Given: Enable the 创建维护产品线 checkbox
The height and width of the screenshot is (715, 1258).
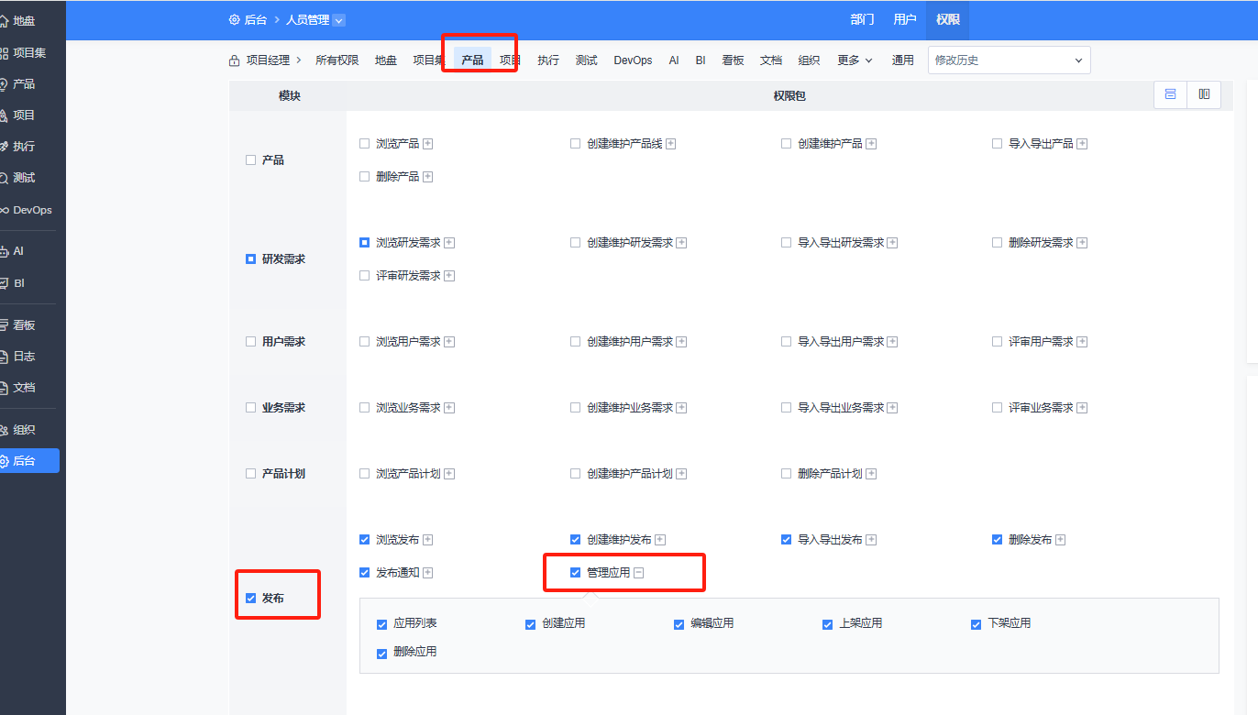Looking at the screenshot, I should tap(575, 144).
